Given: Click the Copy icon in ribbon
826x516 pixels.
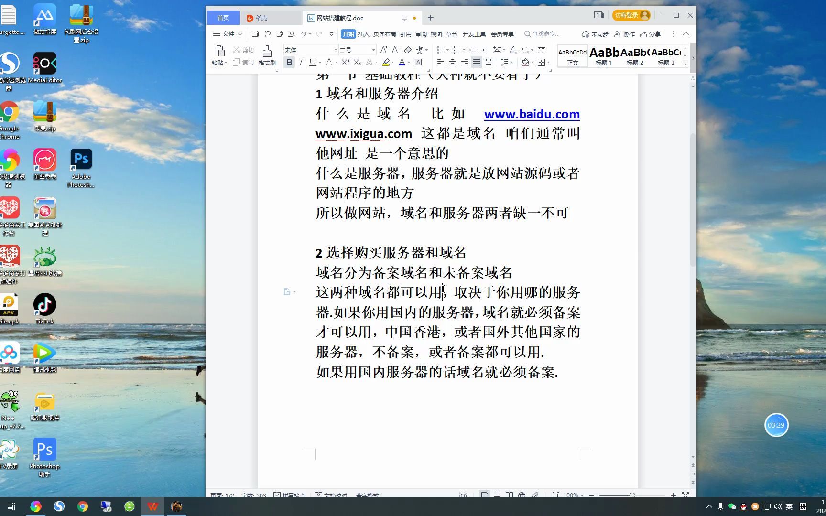Looking at the screenshot, I should [x=236, y=63].
